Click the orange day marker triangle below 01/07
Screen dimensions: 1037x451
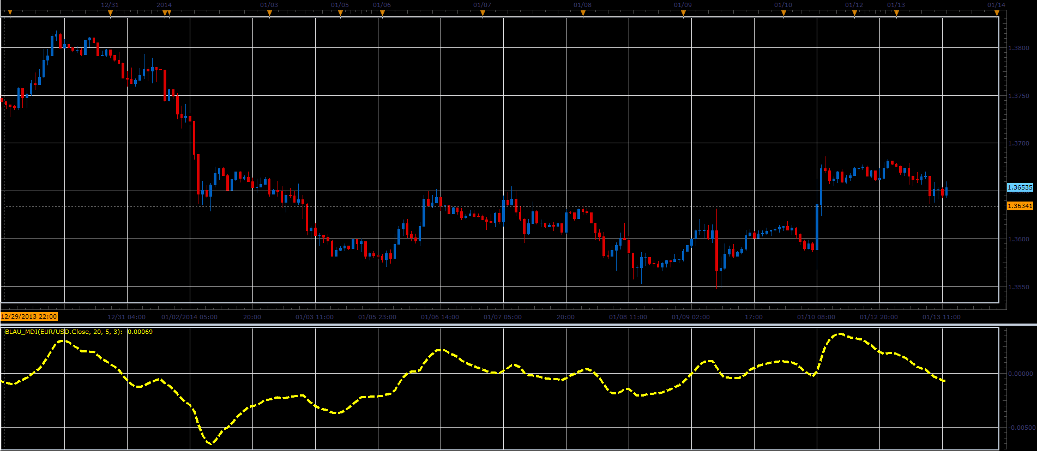click(483, 14)
